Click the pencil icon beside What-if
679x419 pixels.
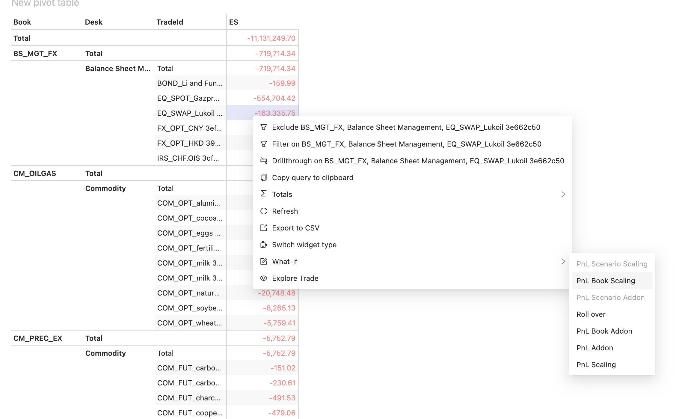pos(264,261)
